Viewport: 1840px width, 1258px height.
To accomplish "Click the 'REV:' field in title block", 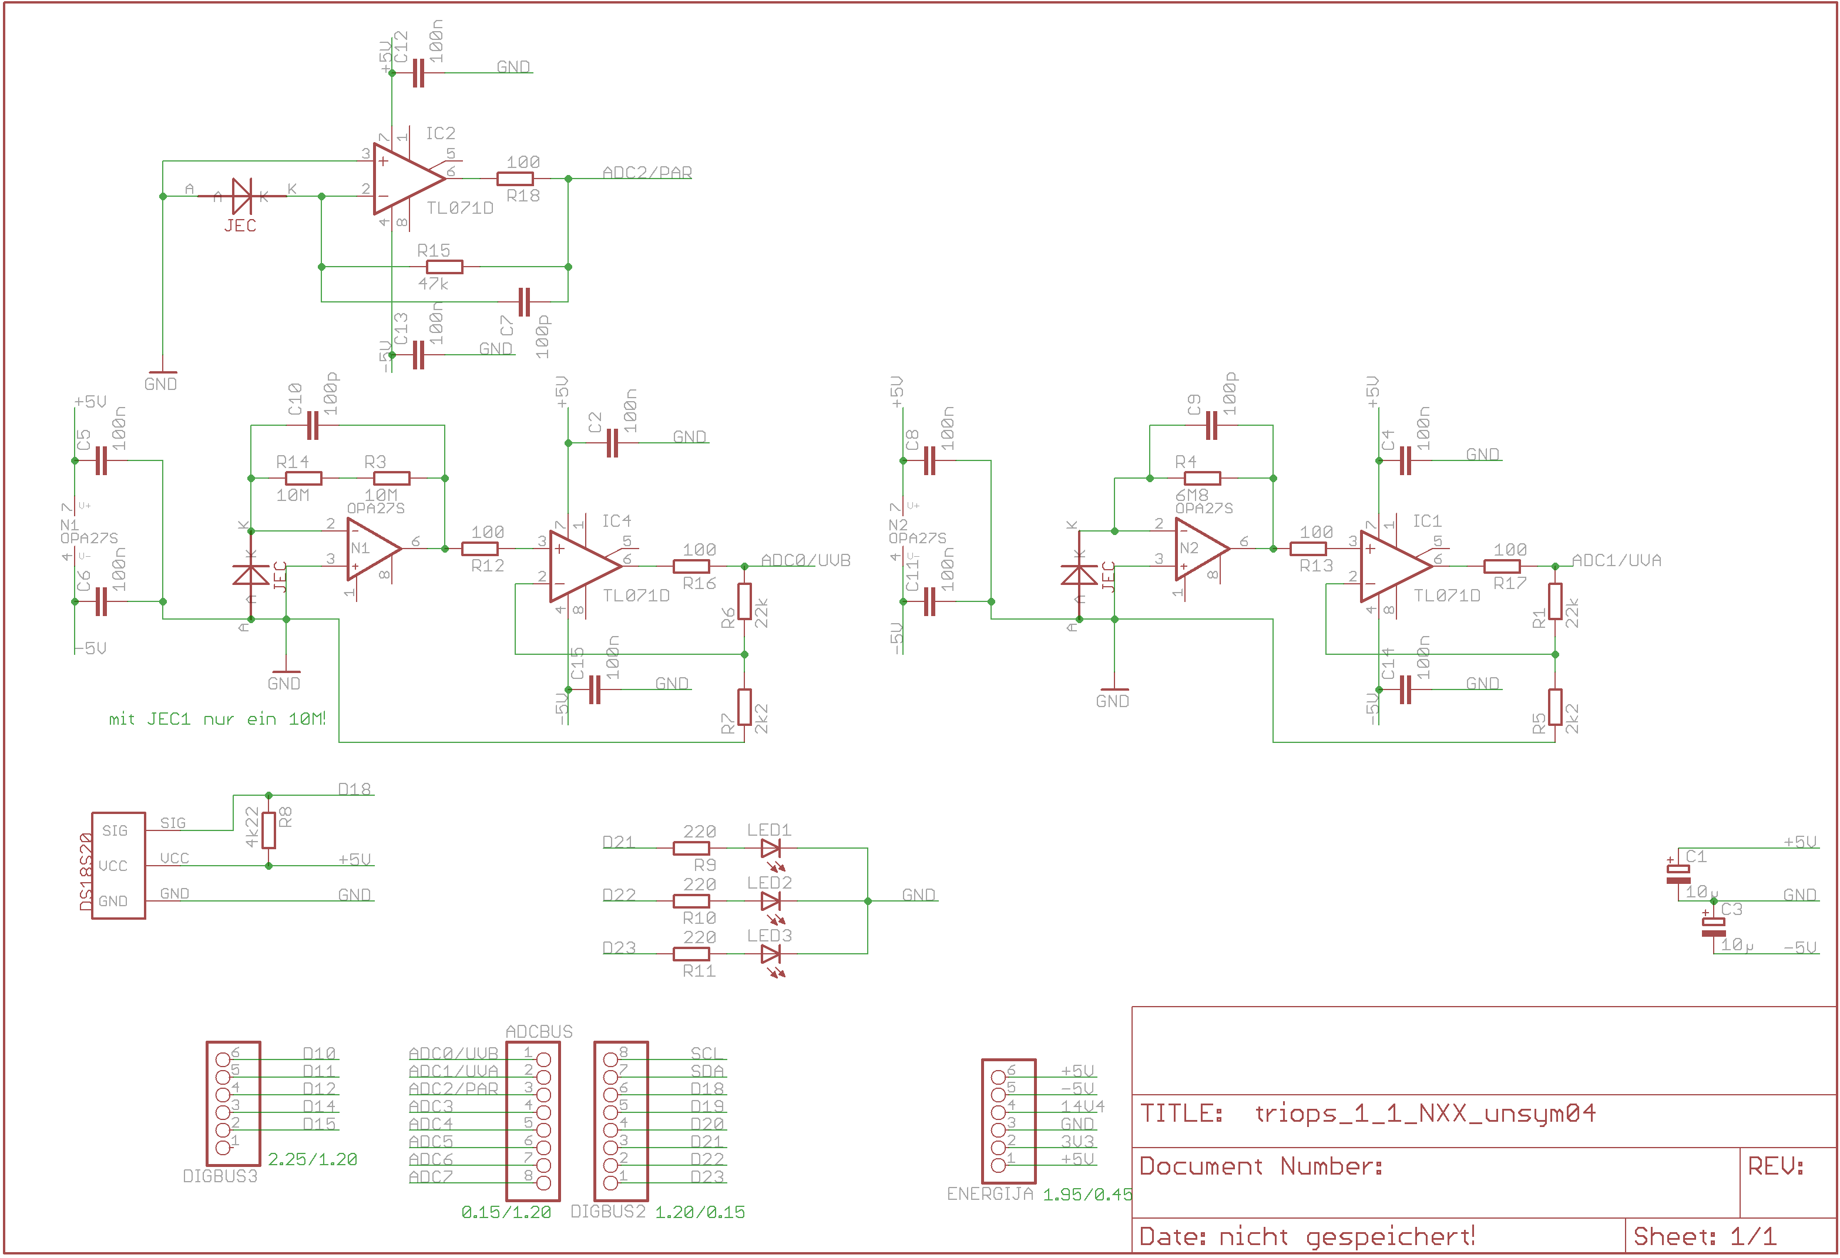I will tap(1775, 1166).
